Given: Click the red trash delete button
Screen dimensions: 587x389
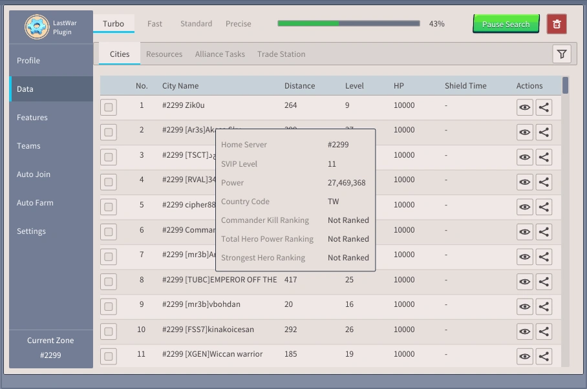Looking at the screenshot, I should click(557, 24).
